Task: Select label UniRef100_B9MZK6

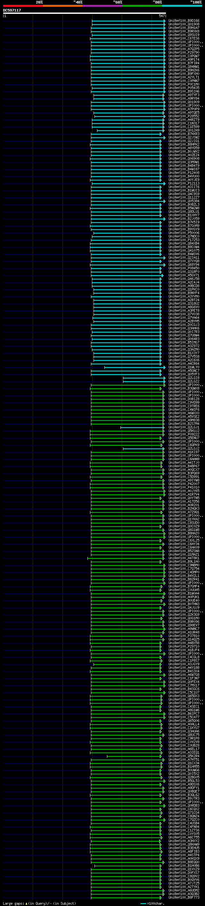Action: [184, 70]
